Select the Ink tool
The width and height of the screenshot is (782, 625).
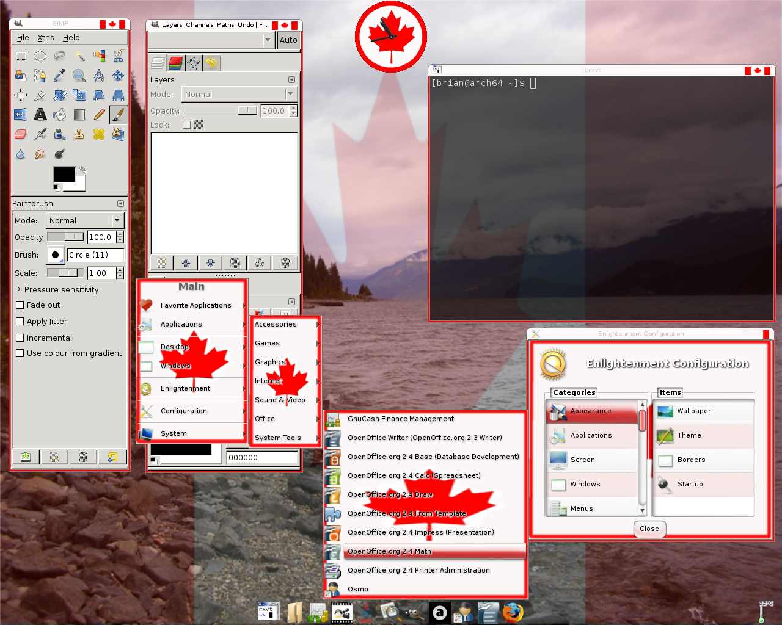pyautogui.click(x=60, y=134)
